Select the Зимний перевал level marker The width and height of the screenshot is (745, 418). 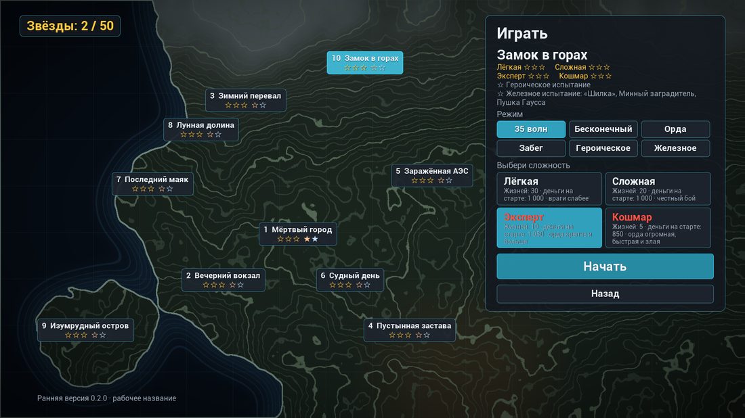pyautogui.click(x=246, y=100)
